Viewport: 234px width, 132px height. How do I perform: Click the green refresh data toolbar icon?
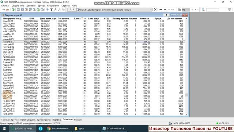click(13, 10)
